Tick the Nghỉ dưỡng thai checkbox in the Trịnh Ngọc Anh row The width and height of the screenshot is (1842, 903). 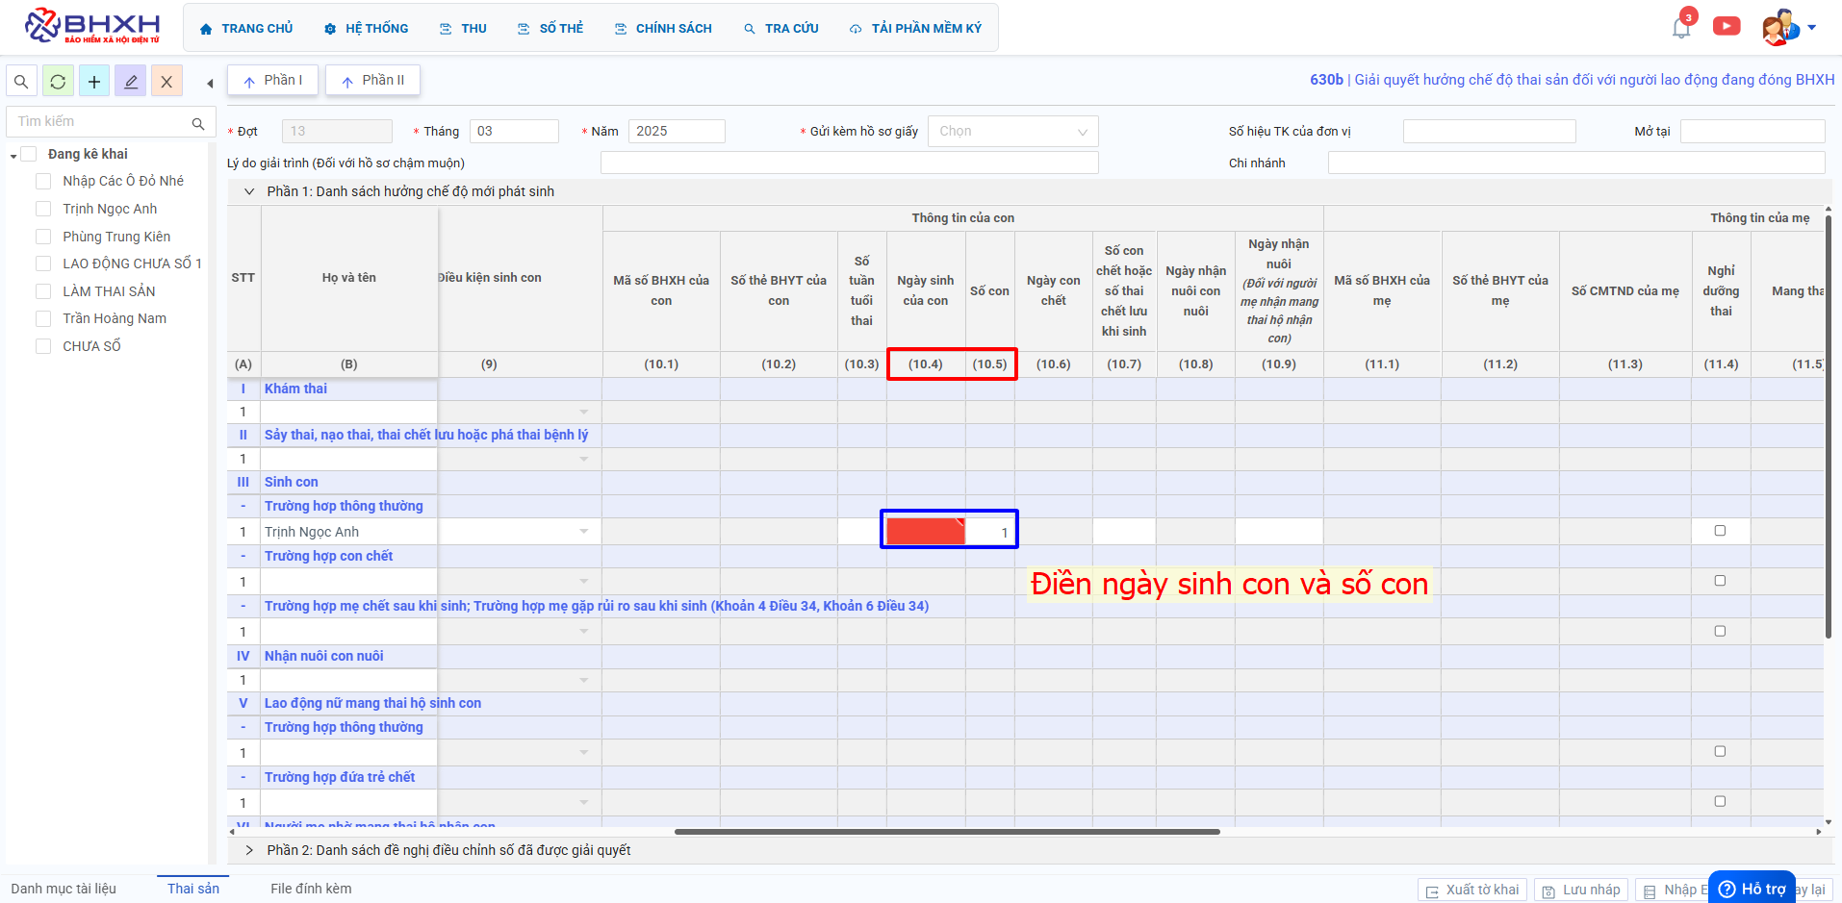click(x=1721, y=531)
